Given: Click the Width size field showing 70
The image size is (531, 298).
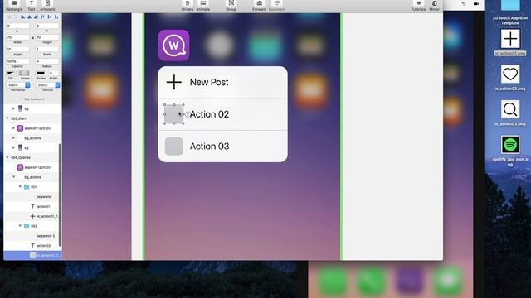Looking at the screenshot, I should 18,37.
